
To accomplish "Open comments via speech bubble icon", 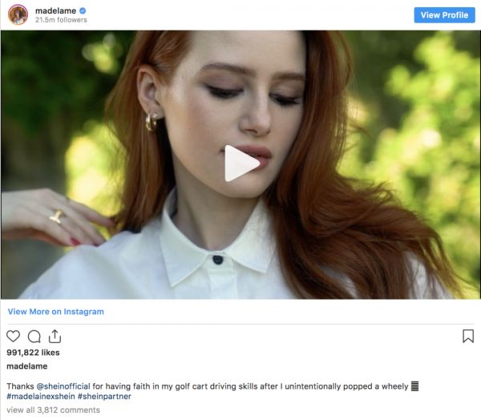I will (x=34, y=336).
